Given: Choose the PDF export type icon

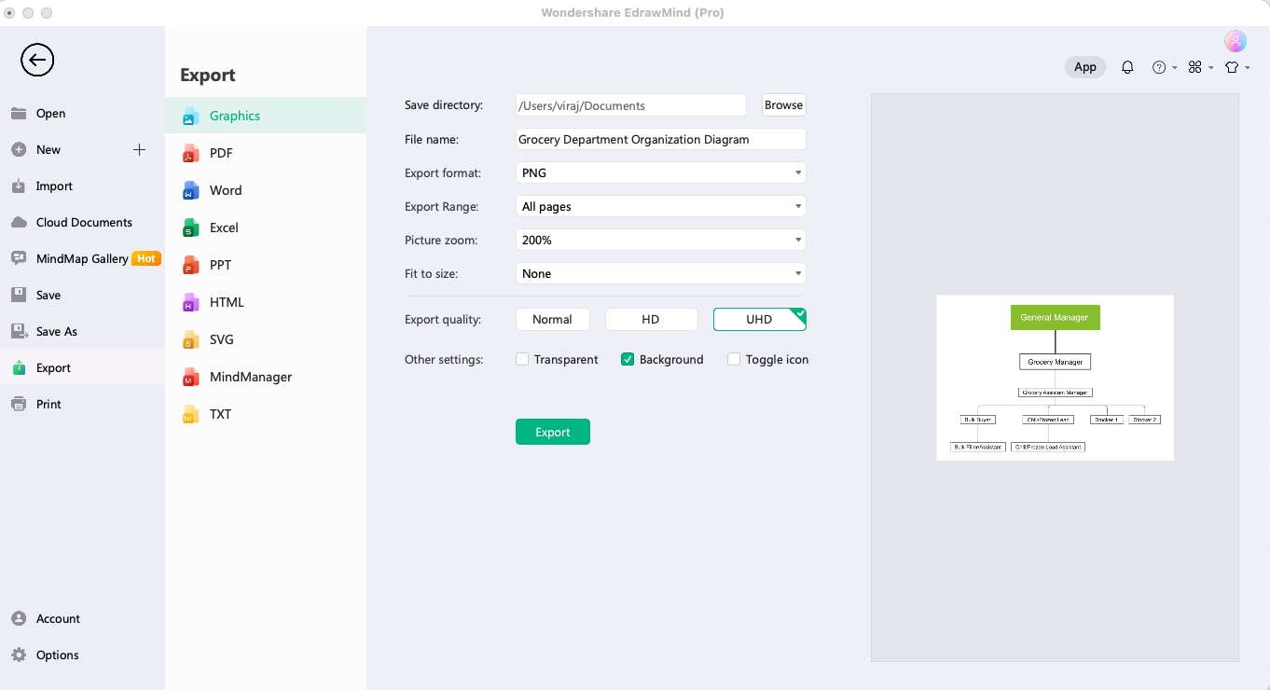Looking at the screenshot, I should pos(191,153).
